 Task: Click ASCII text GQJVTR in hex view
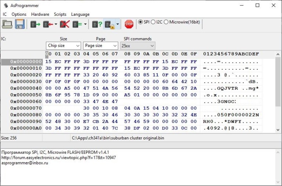(x=227, y=88)
